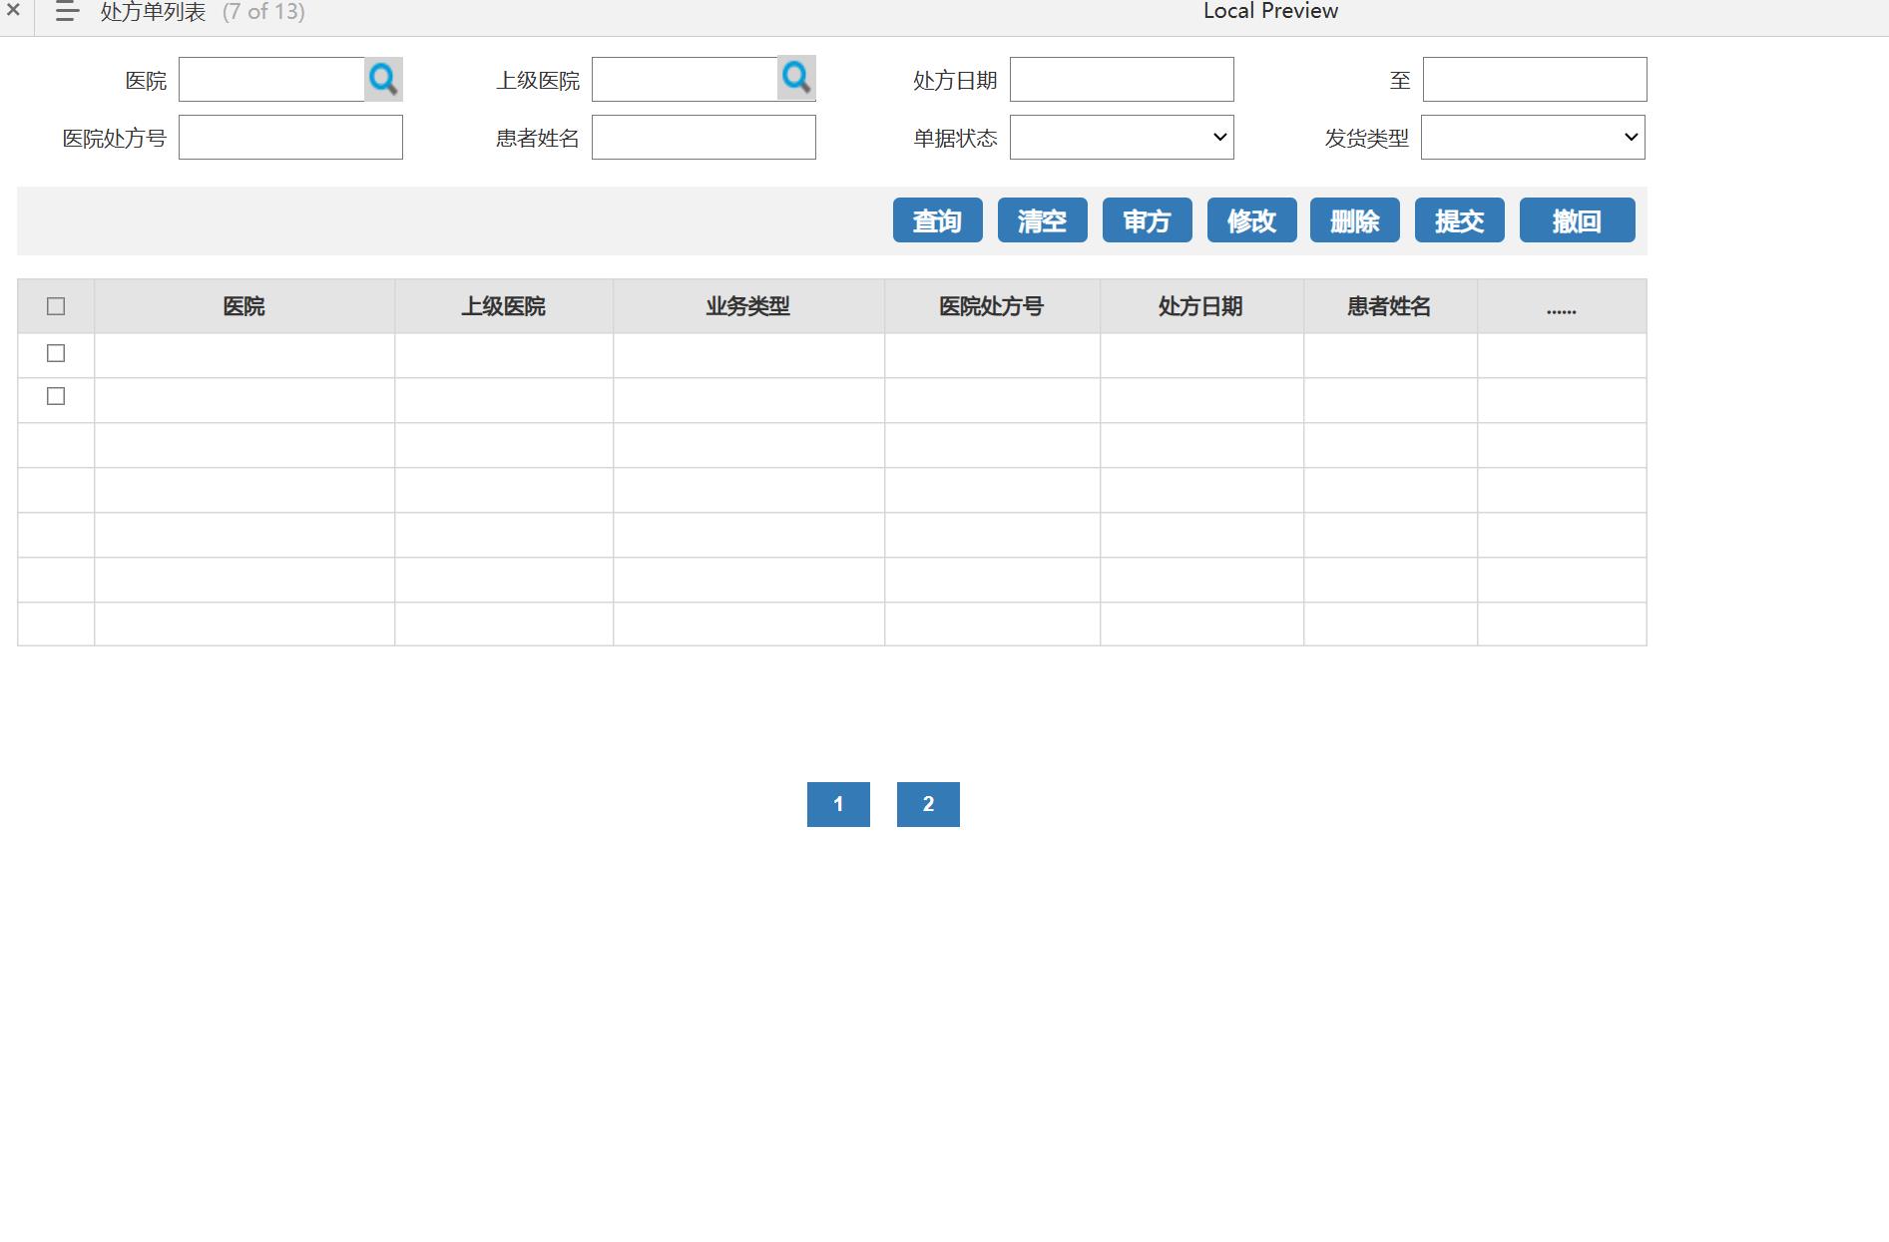The image size is (1889, 1242).
Task: Open the hamburger page menu icon
Action: click(x=67, y=12)
